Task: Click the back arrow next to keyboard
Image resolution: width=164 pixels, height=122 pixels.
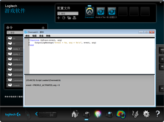Action: [36, 114]
